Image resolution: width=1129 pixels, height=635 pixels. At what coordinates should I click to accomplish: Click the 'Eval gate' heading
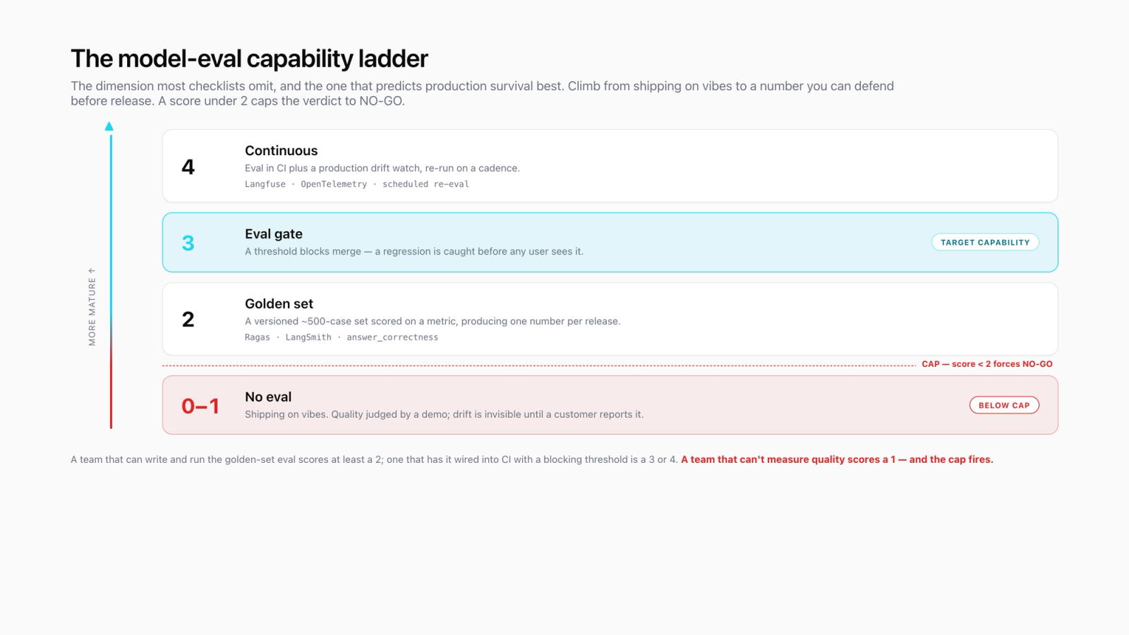[273, 234]
